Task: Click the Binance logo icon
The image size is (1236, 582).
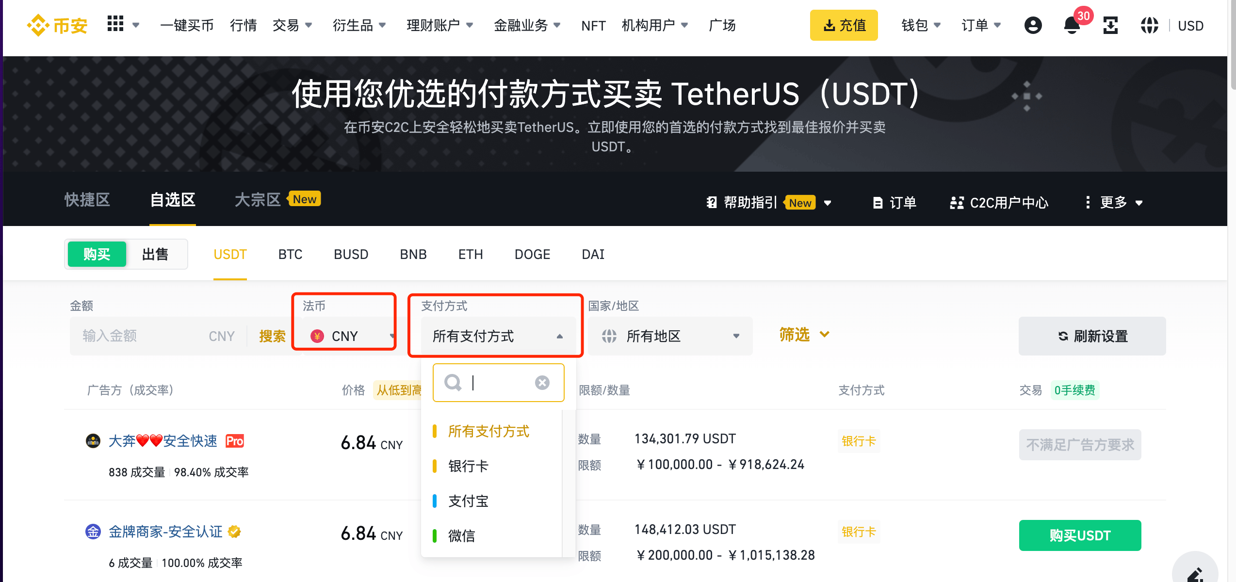Action: [x=38, y=25]
